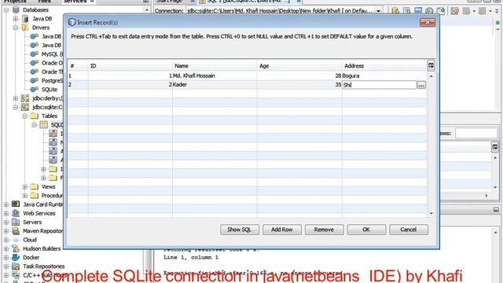Collapse the jdbc:sqlite connection node
The image size is (503, 283).
pyautogui.click(x=16, y=107)
